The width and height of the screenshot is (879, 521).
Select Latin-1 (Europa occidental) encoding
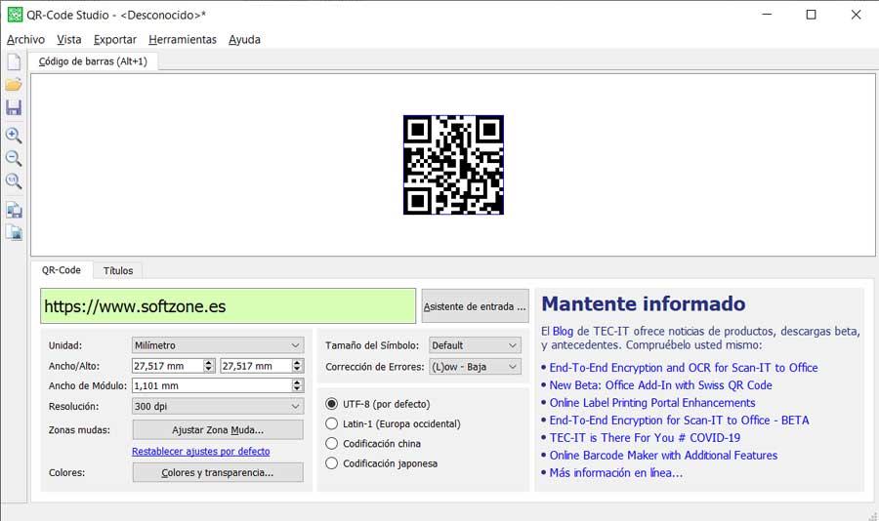click(x=393, y=423)
